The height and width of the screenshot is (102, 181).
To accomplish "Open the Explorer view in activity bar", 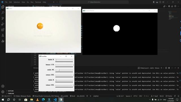I will click(3, 7).
